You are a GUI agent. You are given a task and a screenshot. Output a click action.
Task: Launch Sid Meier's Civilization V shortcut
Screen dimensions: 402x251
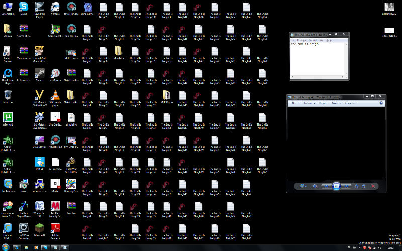point(39,98)
